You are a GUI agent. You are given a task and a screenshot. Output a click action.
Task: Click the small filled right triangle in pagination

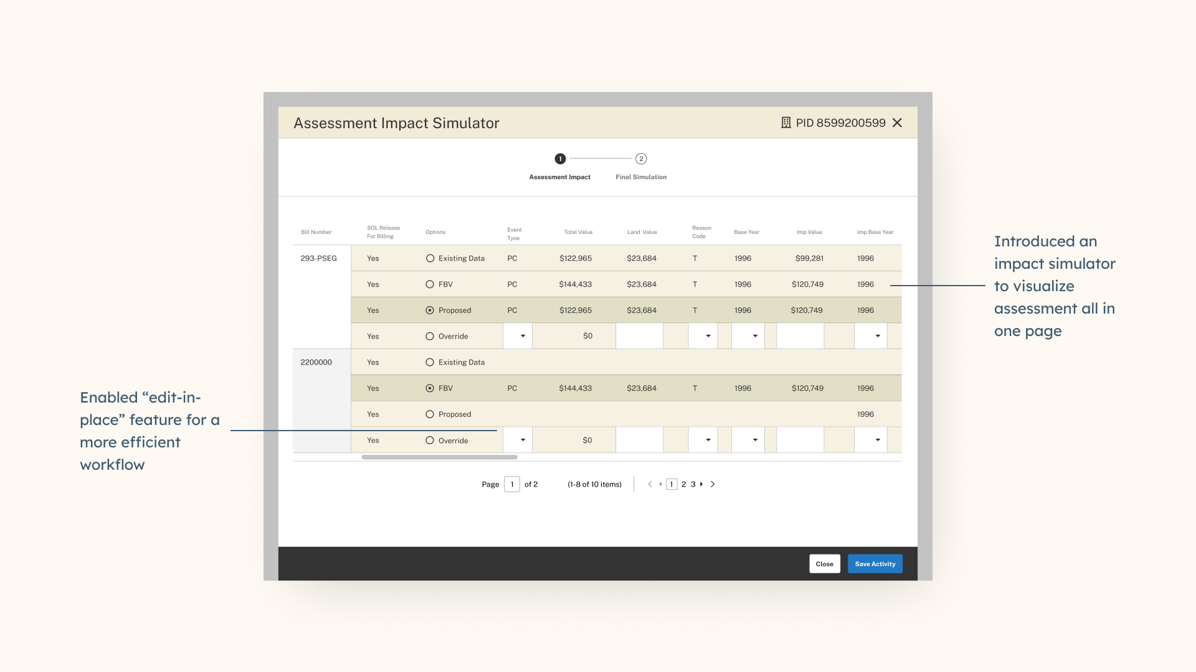tap(701, 484)
